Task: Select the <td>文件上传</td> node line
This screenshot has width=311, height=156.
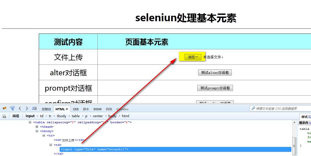Action: coord(69,140)
